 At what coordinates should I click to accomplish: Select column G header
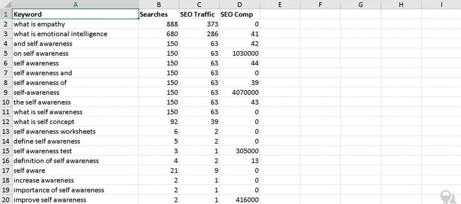click(361, 4)
